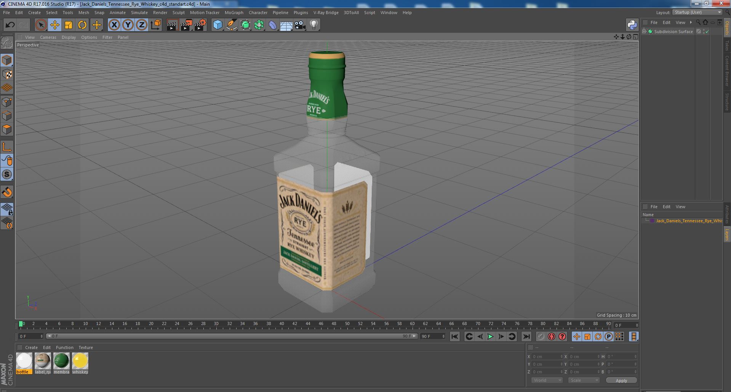This screenshot has height=392, width=731.
Task: Toggle Subdivision Surface enable checkmark
Action: pos(707,32)
